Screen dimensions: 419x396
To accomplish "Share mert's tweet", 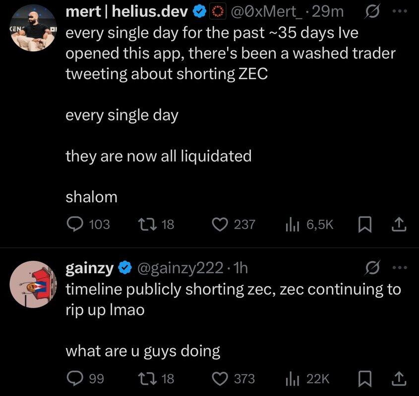I will pyautogui.click(x=399, y=225).
